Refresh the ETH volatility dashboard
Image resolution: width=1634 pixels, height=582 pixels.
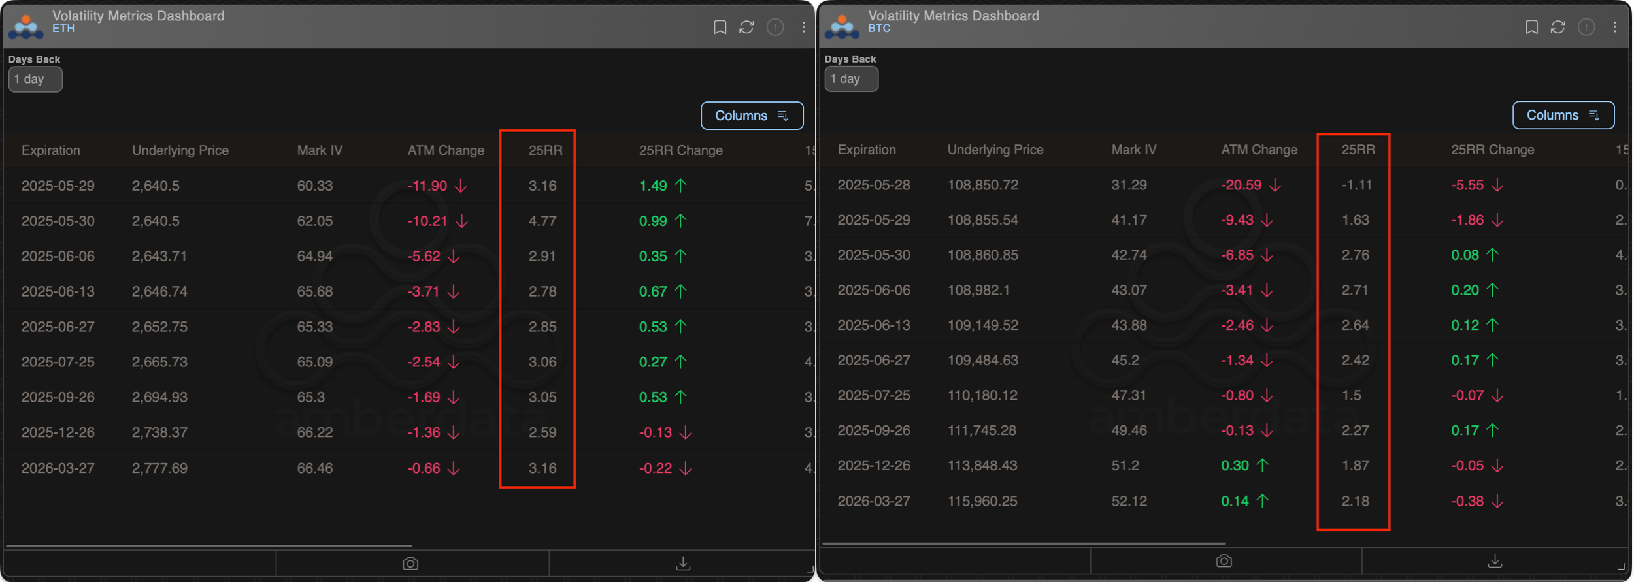click(x=746, y=27)
